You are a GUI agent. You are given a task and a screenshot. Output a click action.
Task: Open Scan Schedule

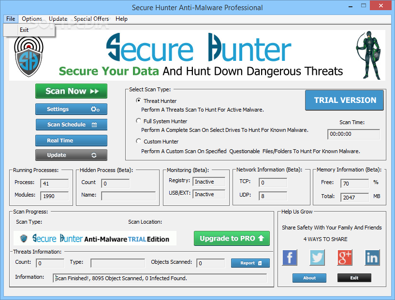71,125
